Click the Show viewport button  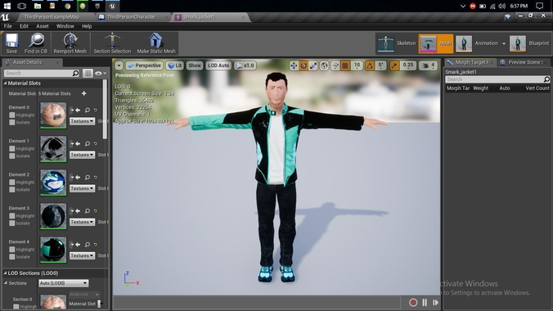tap(195, 65)
